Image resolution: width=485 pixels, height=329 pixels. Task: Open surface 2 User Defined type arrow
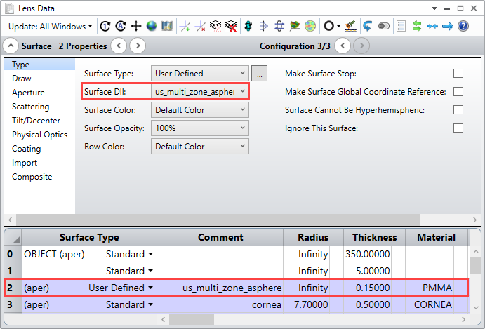[x=151, y=288]
